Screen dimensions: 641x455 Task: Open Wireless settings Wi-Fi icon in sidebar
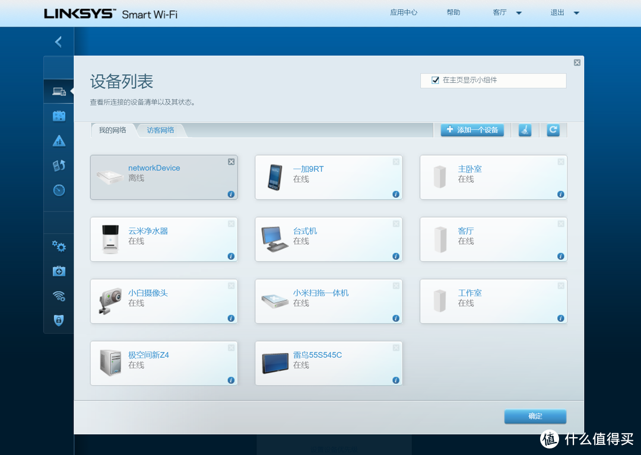point(59,296)
